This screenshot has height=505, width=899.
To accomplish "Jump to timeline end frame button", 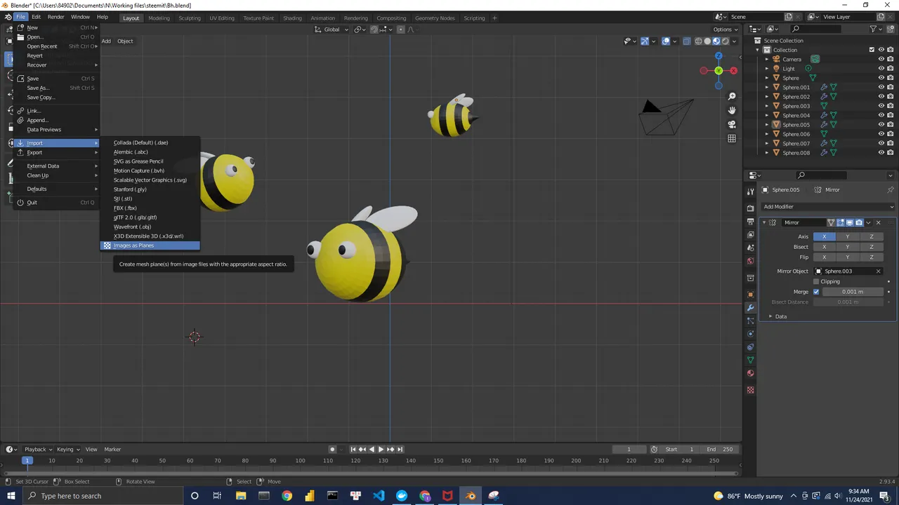I will pos(400,449).
